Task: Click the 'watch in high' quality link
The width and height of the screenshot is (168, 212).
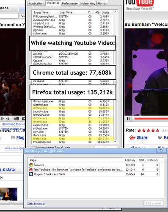Action: 13,129
